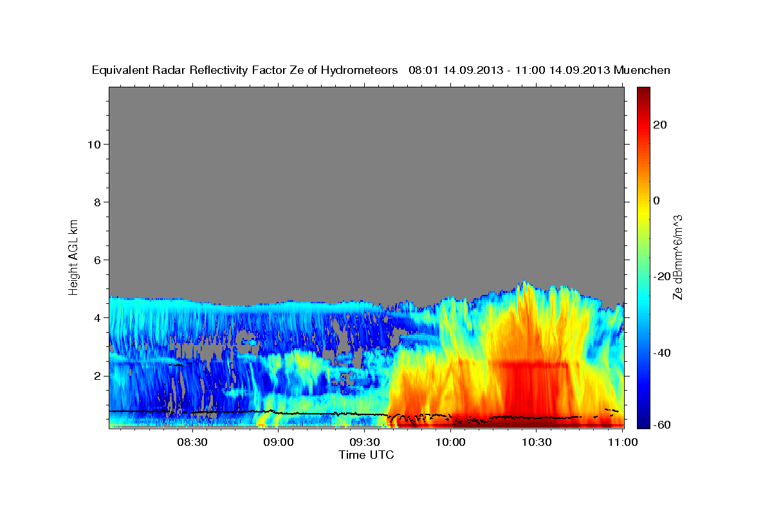772x514 pixels.
Task: Click the 09:00 time tick label
Action: pyautogui.click(x=279, y=442)
